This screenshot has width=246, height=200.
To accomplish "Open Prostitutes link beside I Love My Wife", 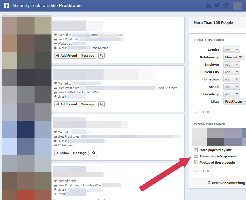I will [x=72, y=185].
